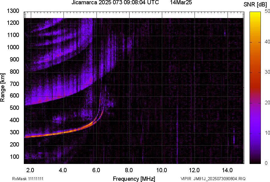
Task: Click the y-axis tick label '500'
Action: pyautogui.click(x=14, y=108)
